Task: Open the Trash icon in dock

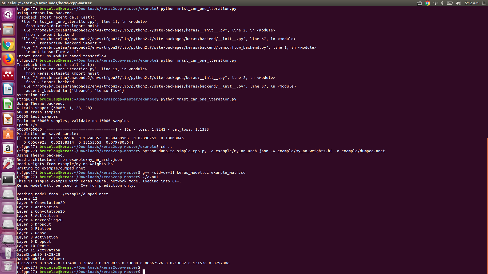Action: pos(8,266)
